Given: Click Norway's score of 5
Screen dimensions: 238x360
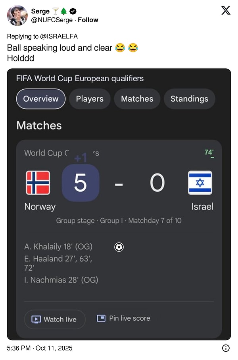Looking at the screenshot, I should point(81,183).
